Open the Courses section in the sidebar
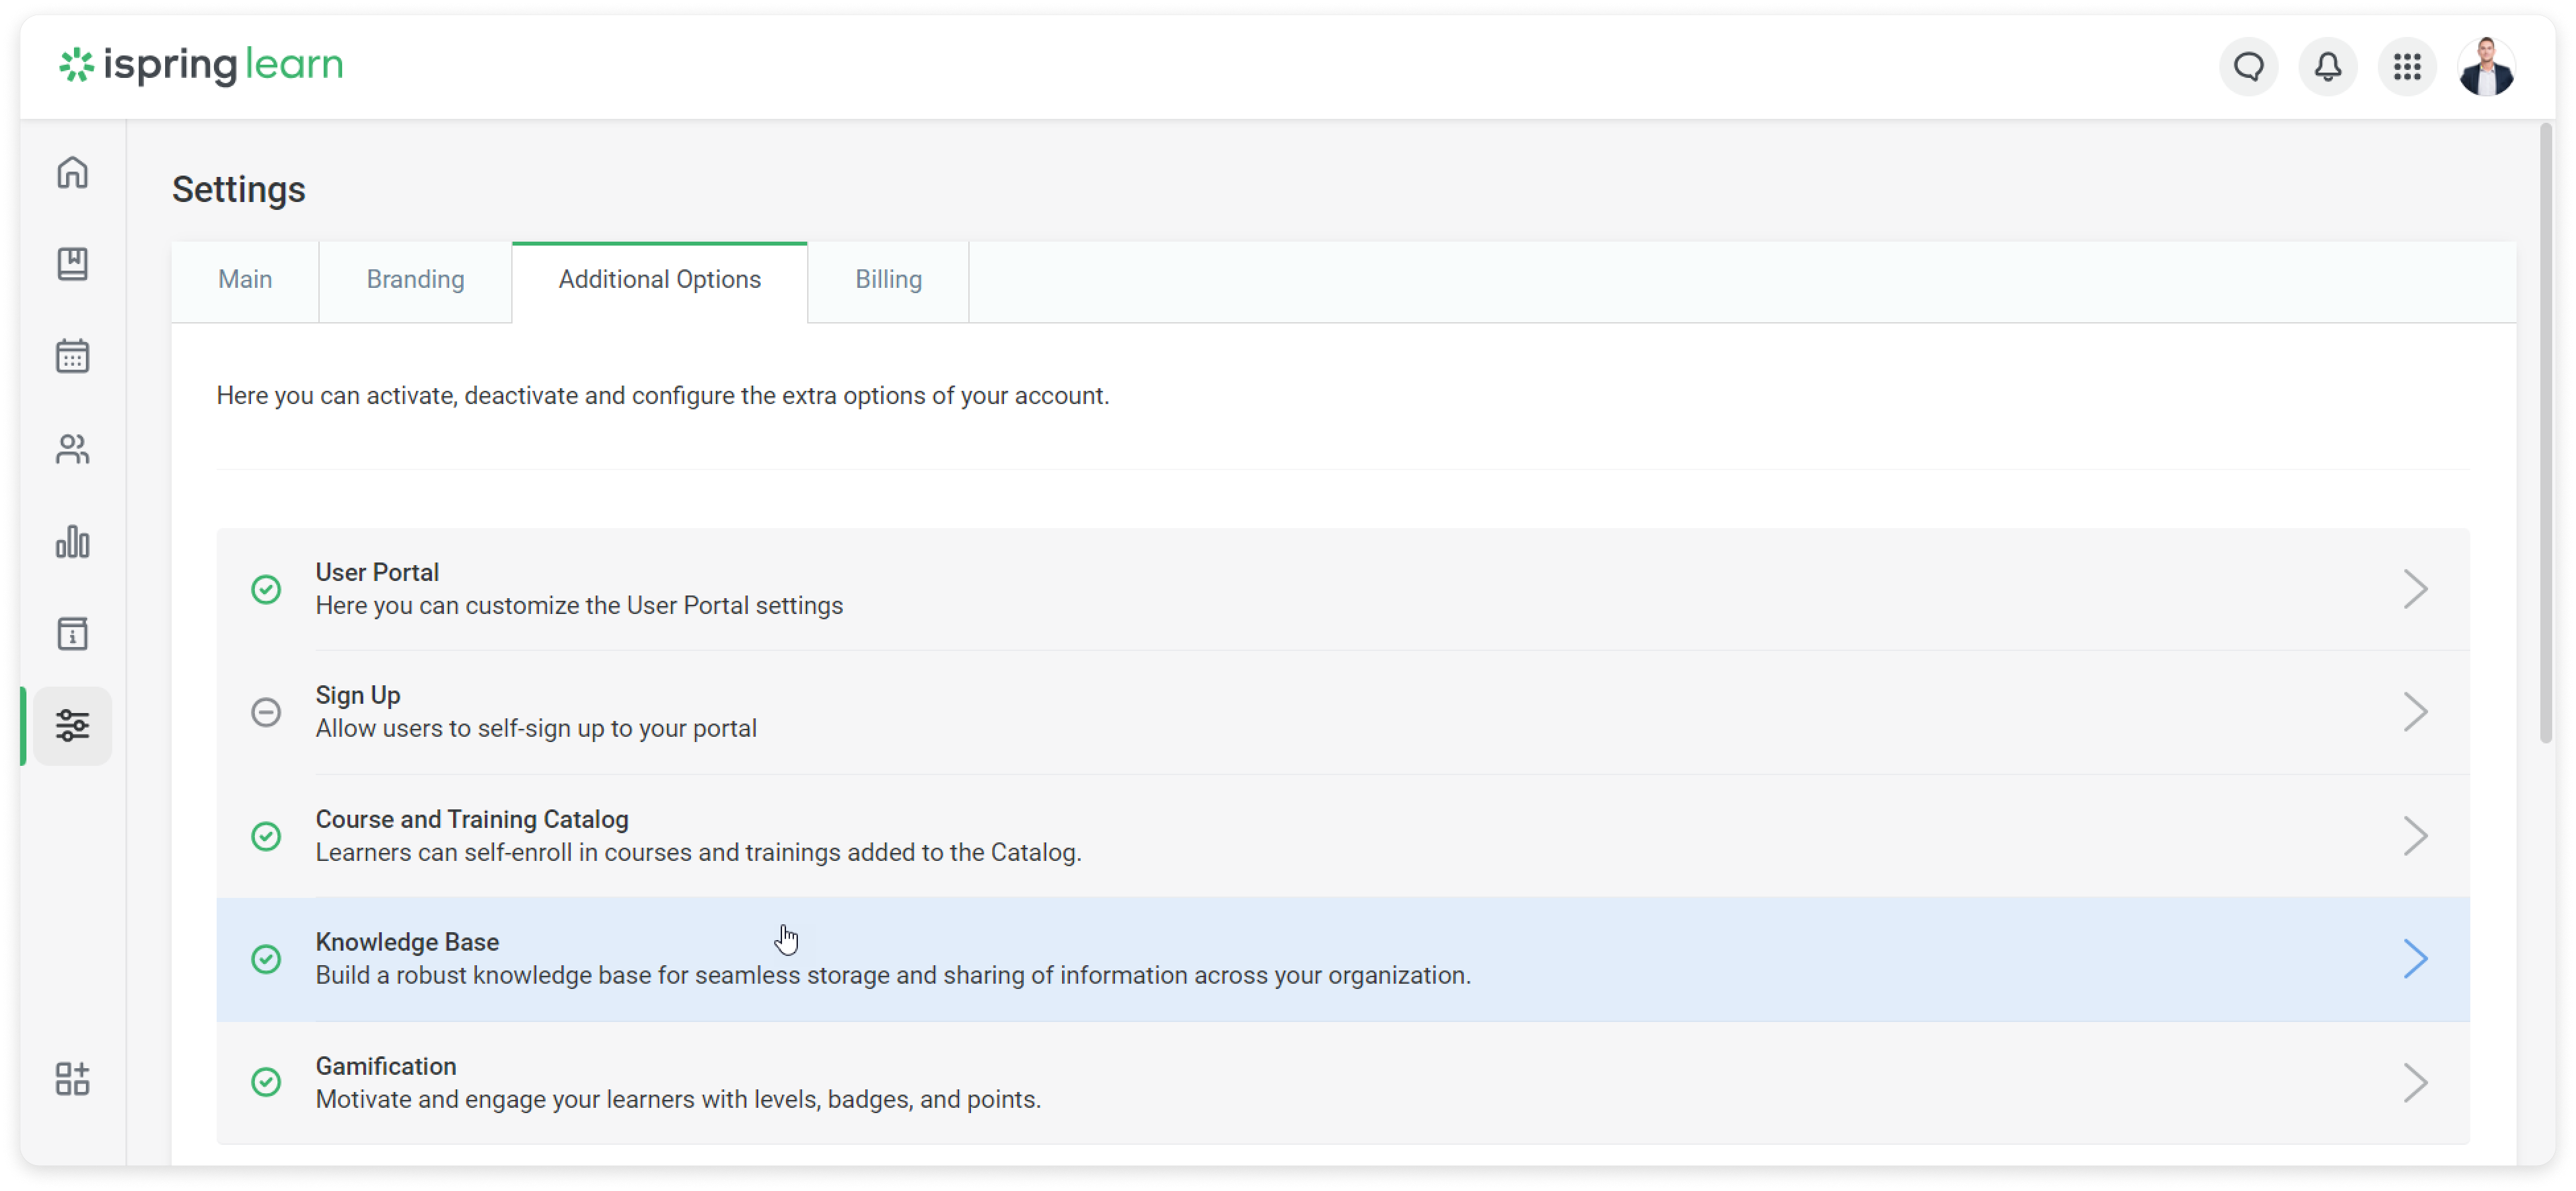The image size is (2576, 1191). tap(73, 264)
